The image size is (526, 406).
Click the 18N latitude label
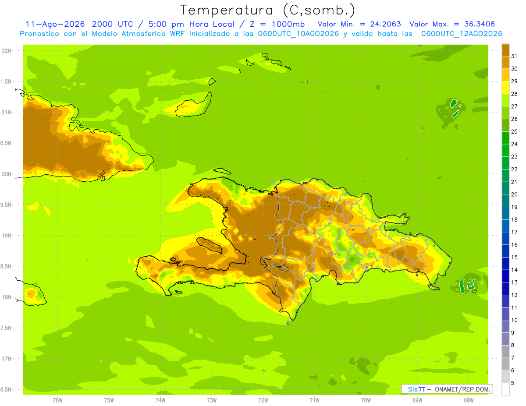[7, 297]
